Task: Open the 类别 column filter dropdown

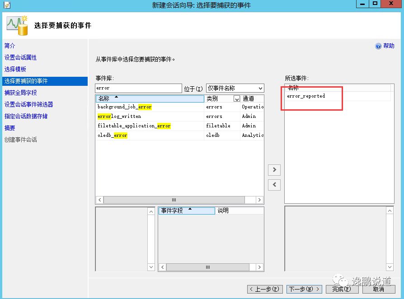Action: pos(236,98)
